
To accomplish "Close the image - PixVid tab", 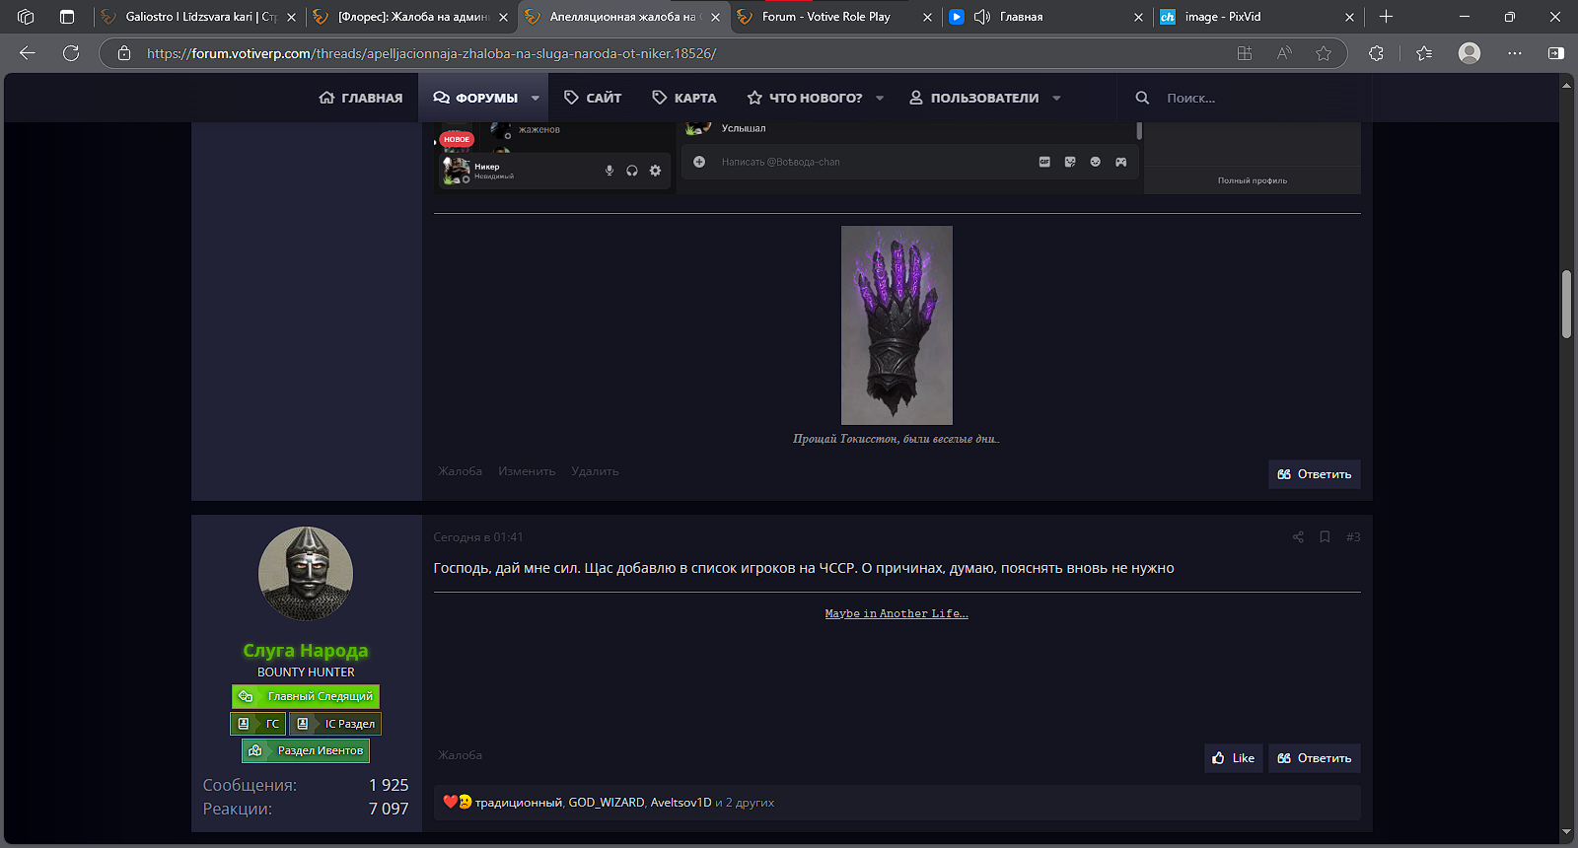I will click(x=1350, y=17).
